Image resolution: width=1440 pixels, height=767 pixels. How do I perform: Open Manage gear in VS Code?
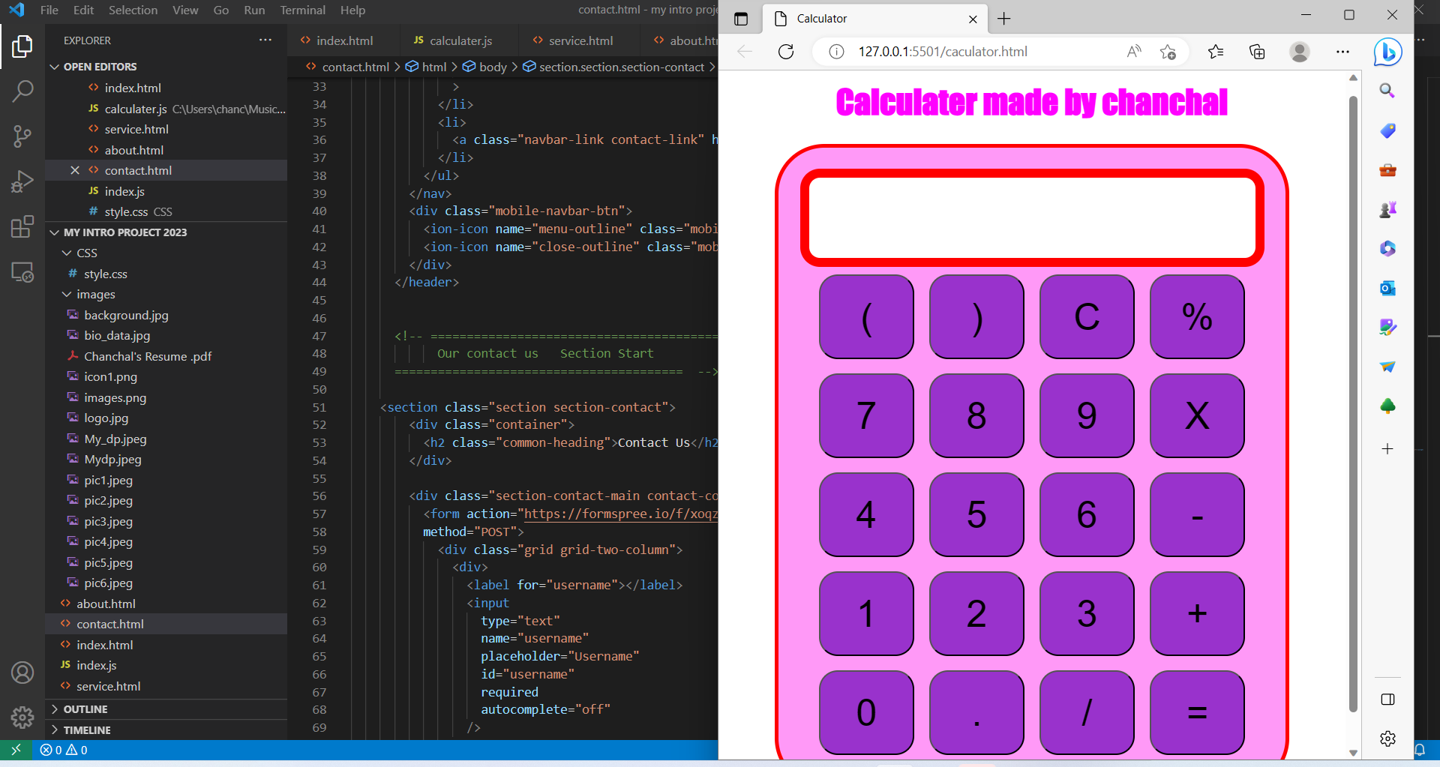(x=22, y=718)
